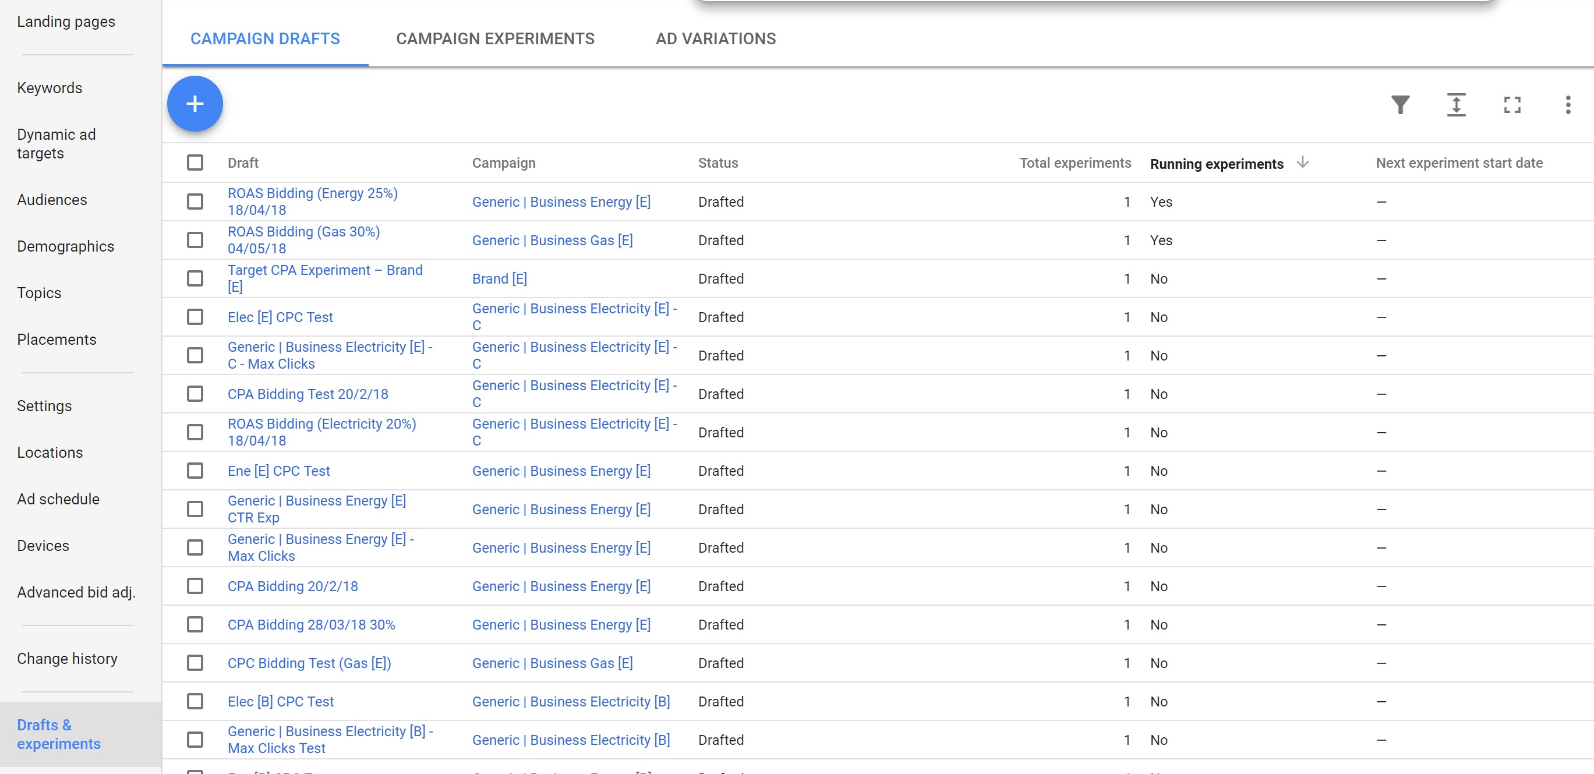Image resolution: width=1594 pixels, height=774 pixels.
Task: Open Landing pages in sidebar
Action: [66, 22]
